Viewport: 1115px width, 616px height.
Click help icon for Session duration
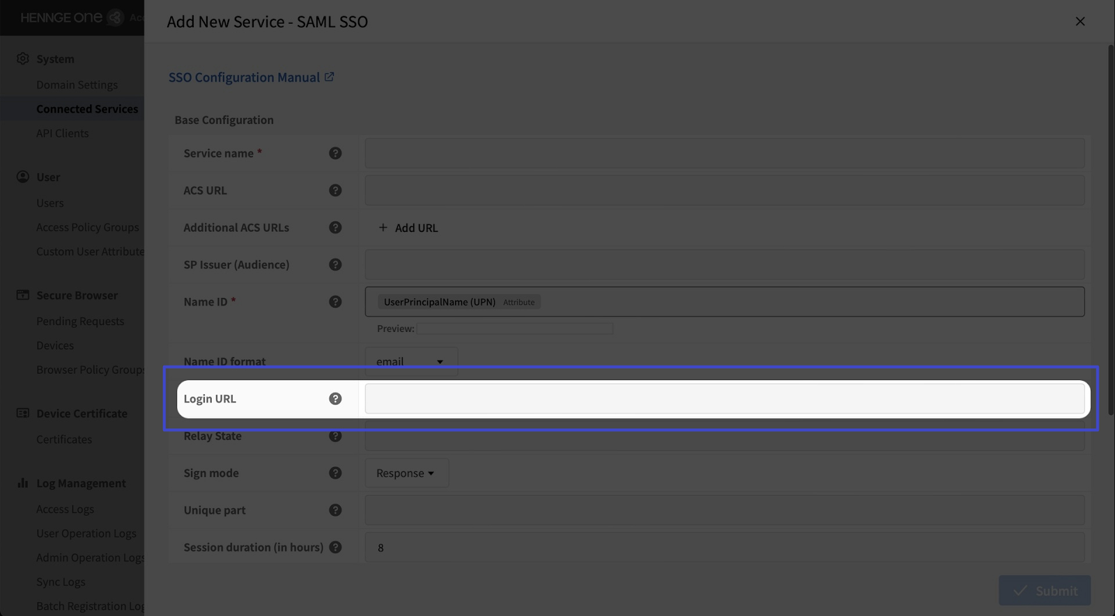pos(335,547)
